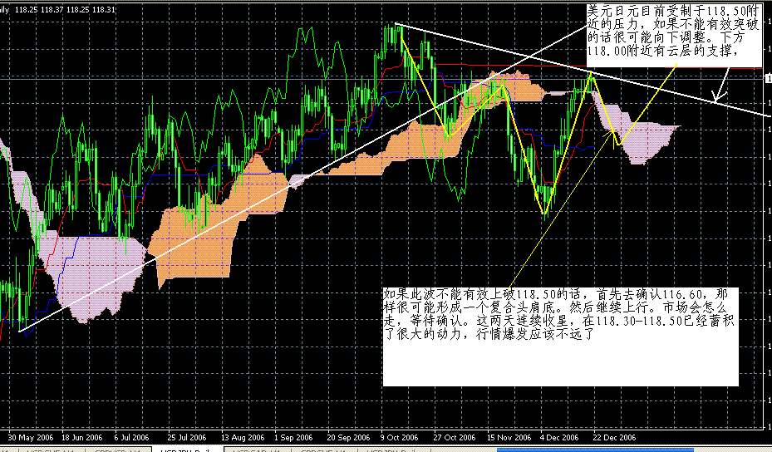This screenshot has width=772, height=452.
Task: Click the '27 Oct 2006' date label
Action: pos(455,437)
